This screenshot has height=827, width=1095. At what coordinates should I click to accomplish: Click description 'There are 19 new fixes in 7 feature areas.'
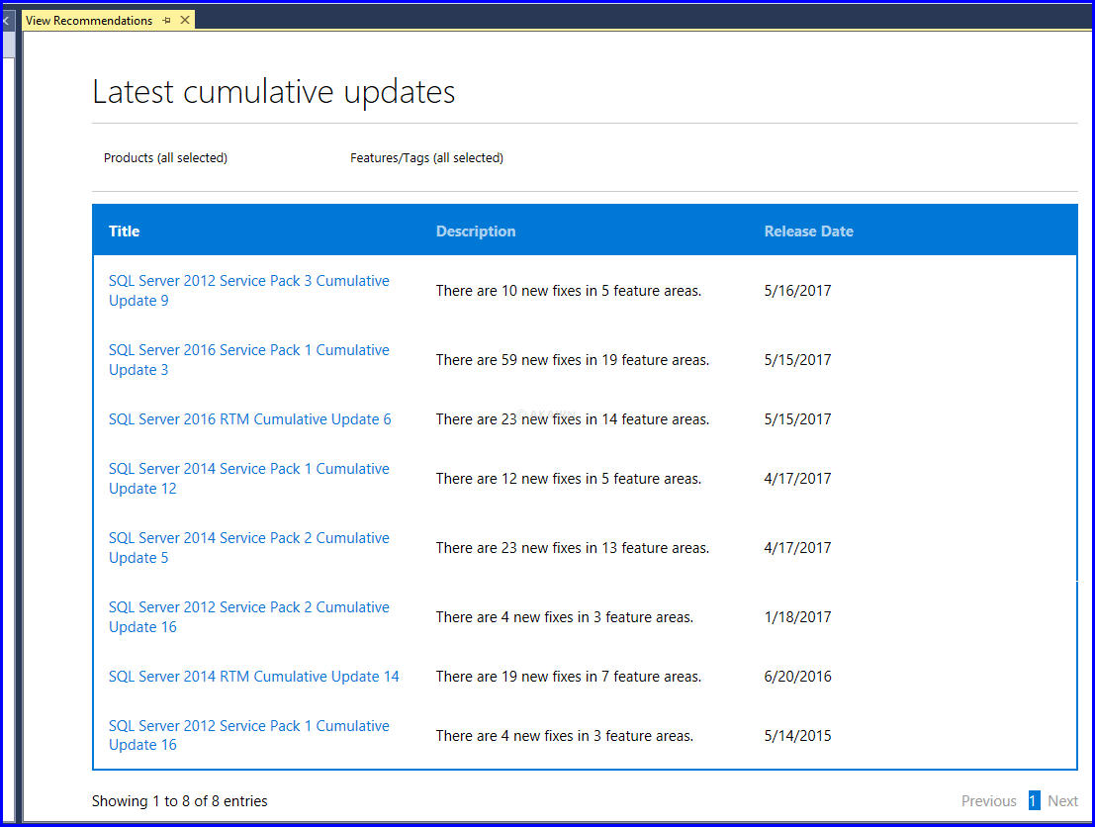coord(569,676)
